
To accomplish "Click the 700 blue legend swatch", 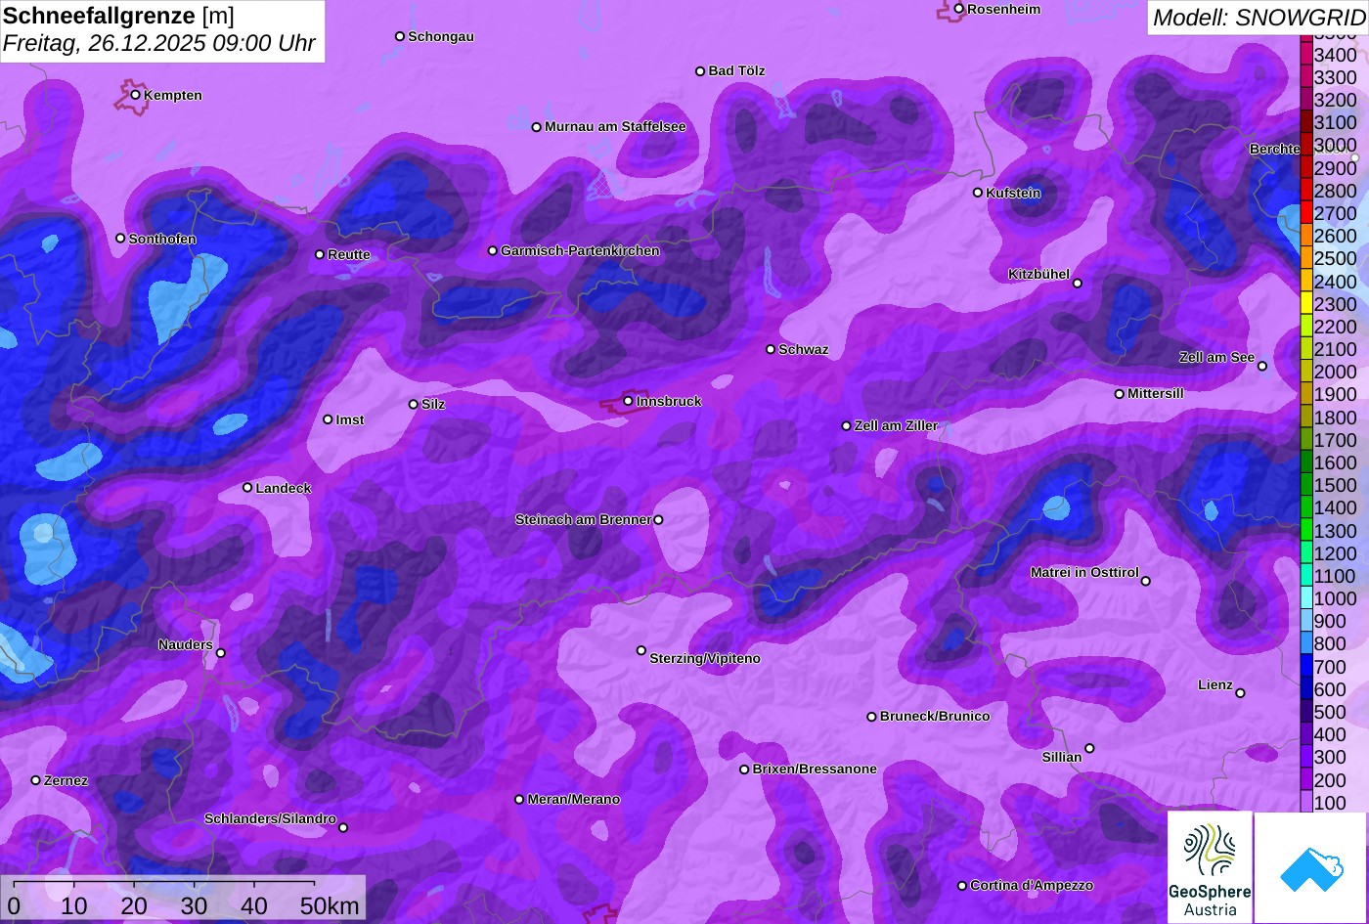I will click(1306, 667).
